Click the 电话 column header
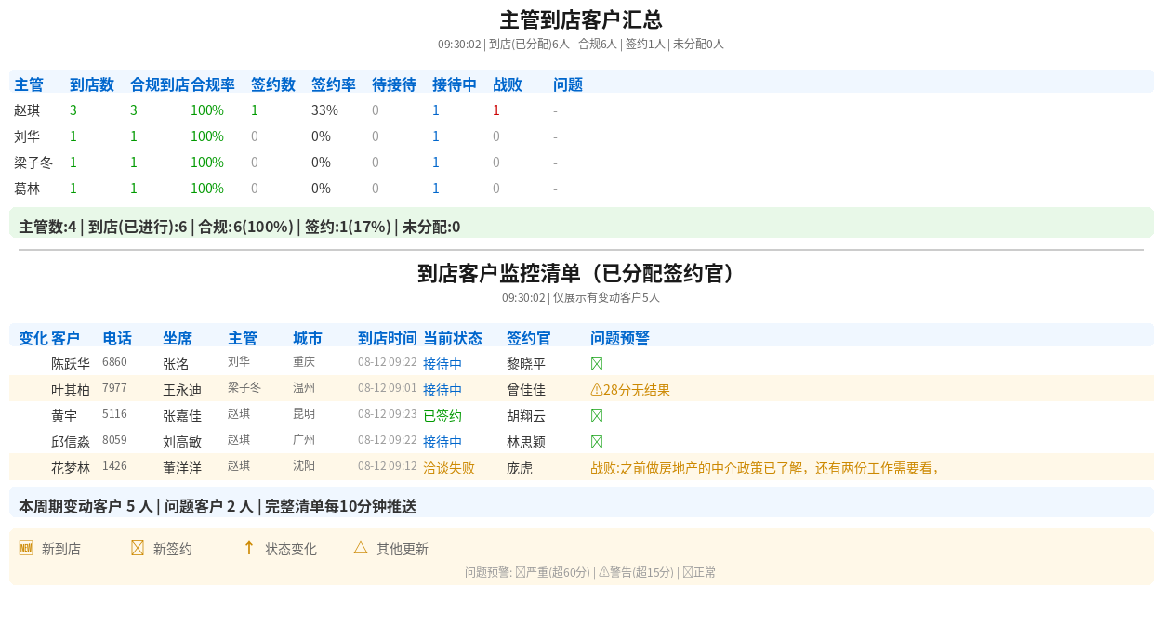This screenshot has width=1162, height=624. pyautogui.click(x=117, y=338)
